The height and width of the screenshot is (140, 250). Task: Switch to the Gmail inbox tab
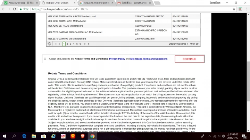click(x=134, y=3)
